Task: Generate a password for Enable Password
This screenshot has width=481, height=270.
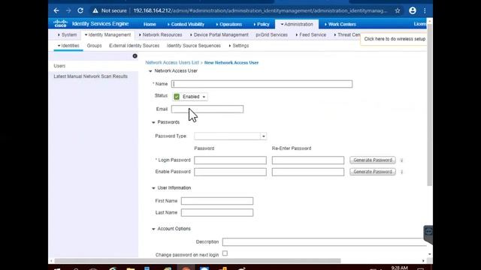Action: pyautogui.click(x=373, y=172)
